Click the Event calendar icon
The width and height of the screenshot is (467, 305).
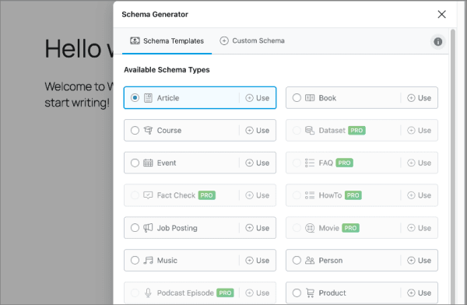[148, 163]
